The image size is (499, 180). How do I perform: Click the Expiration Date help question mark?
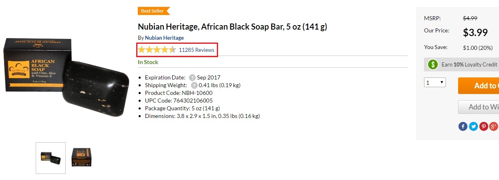pos(192,77)
